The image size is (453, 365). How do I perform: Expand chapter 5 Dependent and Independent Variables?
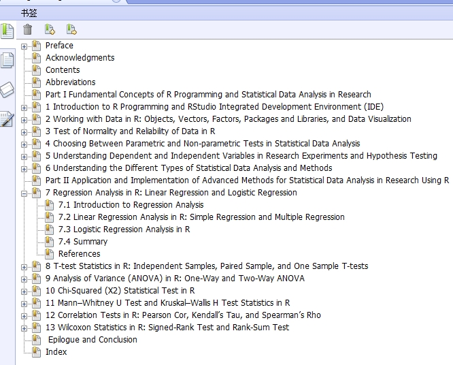pos(24,157)
